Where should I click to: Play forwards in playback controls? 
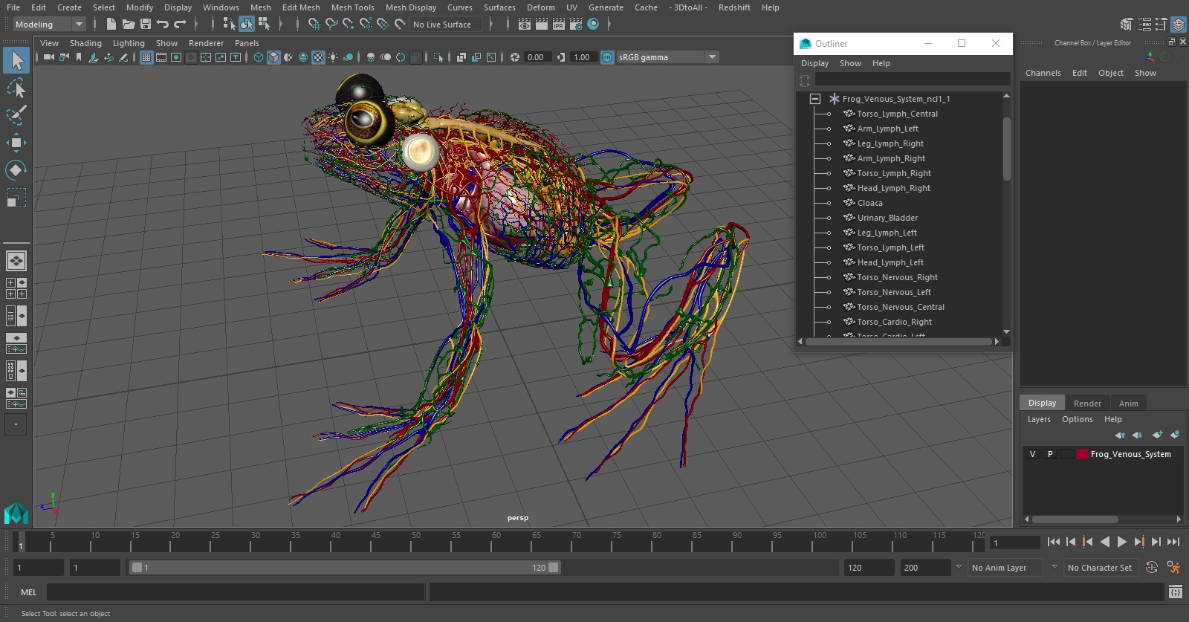(x=1122, y=542)
